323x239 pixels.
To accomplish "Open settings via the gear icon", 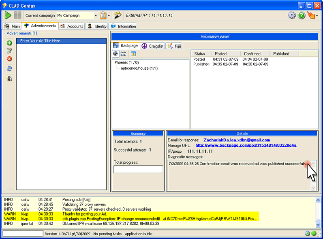I will [292, 15].
